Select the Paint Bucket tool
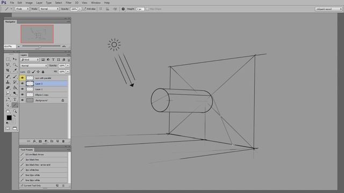344x193 pixels. (15, 88)
